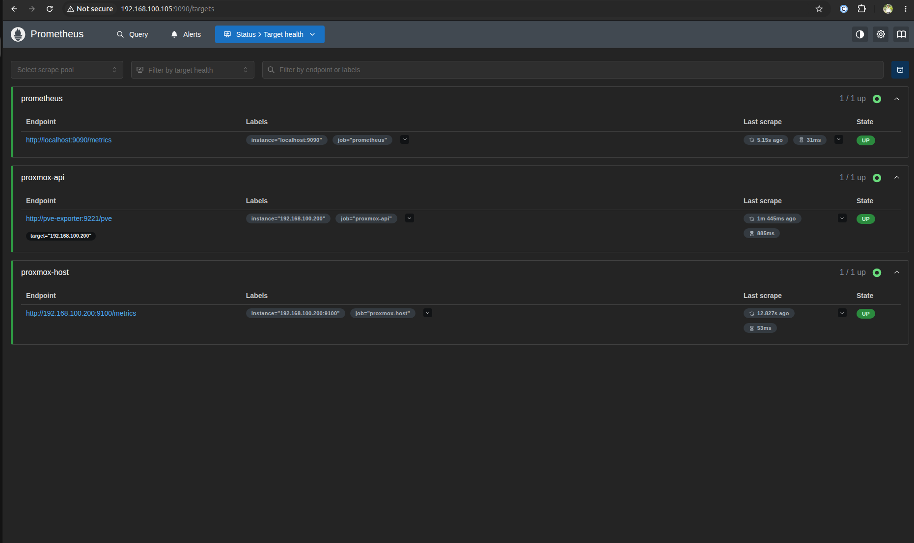Expand scrape details for the proxmox-api target

842,218
